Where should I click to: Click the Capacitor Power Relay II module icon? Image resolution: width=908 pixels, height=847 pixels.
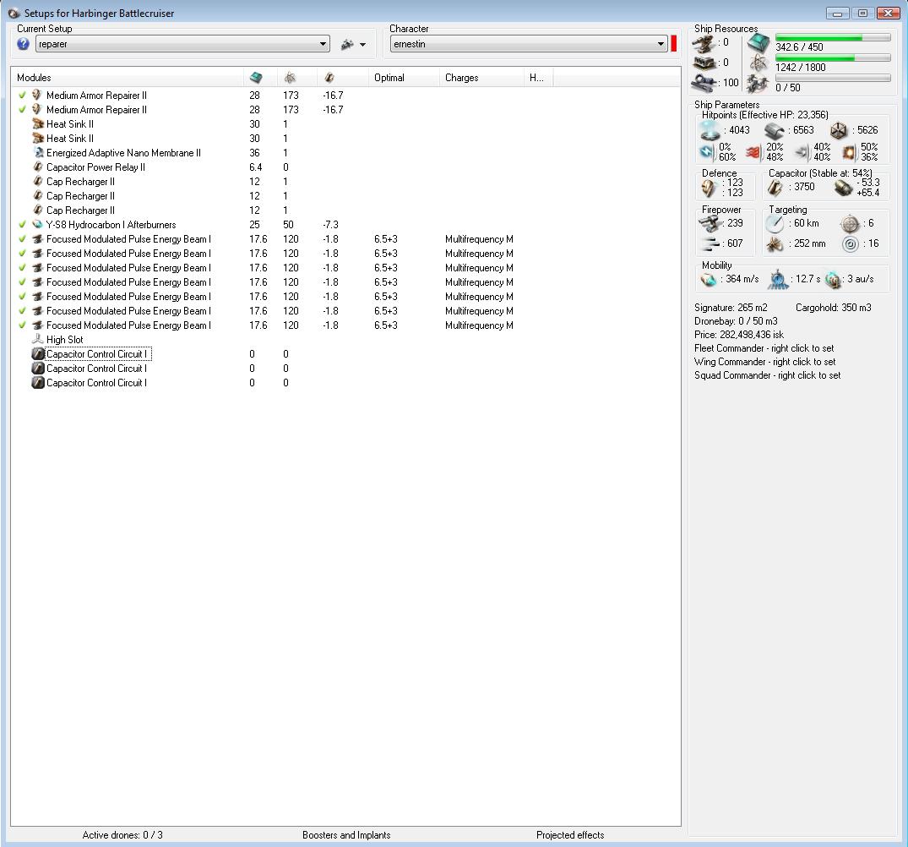(x=38, y=167)
